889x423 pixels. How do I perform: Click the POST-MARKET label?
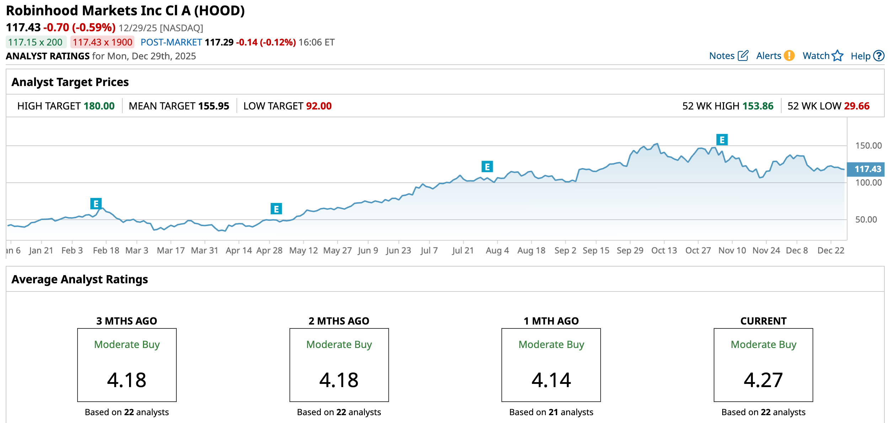tap(171, 42)
